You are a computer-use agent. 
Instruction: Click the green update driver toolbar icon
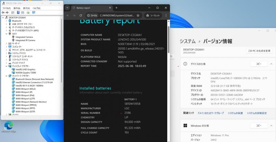click(28, 12)
